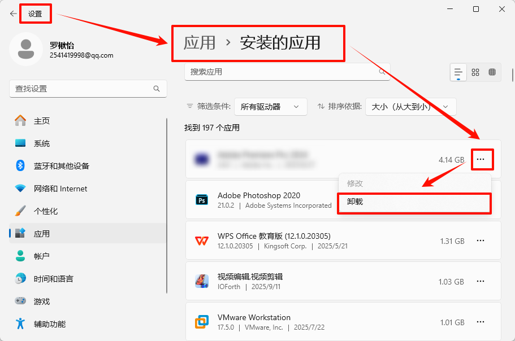The height and width of the screenshot is (341, 515).
Task: Keep the list view selected
Action: tap(459, 72)
